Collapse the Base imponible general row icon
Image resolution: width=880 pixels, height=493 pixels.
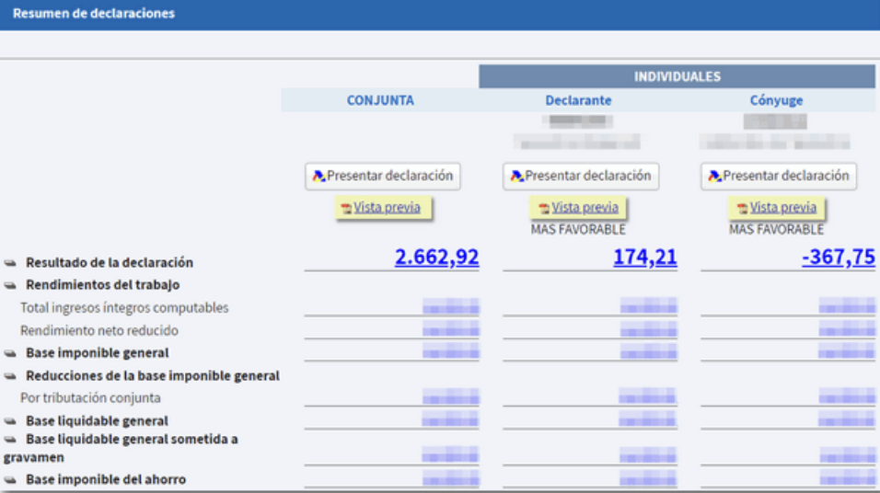click(10, 353)
